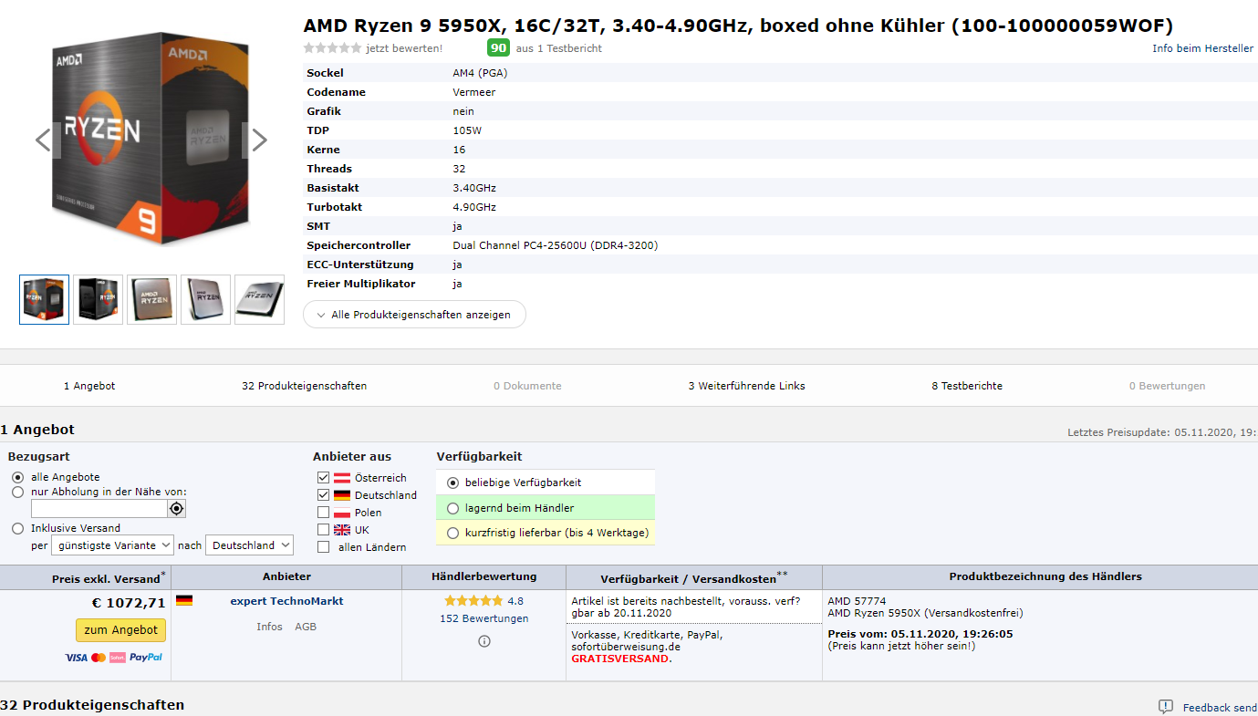This screenshot has width=1258, height=716.
Task: Open merchant 'AGB' link
Action: pyautogui.click(x=306, y=627)
